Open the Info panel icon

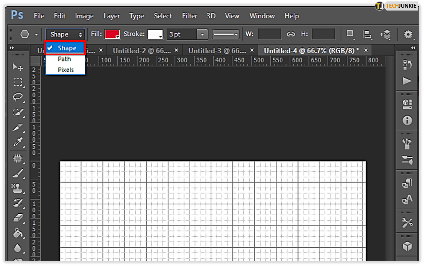coord(407,120)
